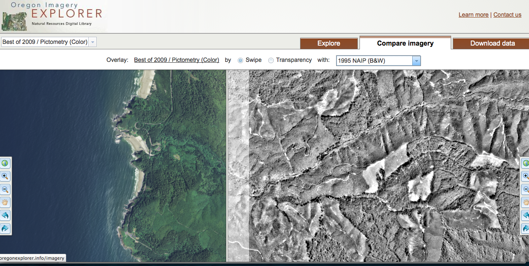This screenshot has width=529, height=266.
Task: Activate the pan hand tool in right toolbar
Action: click(x=525, y=202)
